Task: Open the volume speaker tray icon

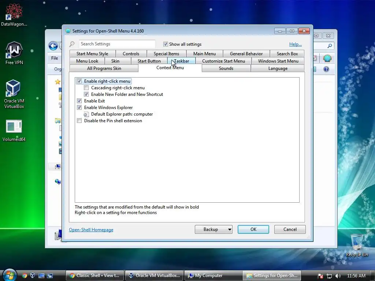Action: 338,276
